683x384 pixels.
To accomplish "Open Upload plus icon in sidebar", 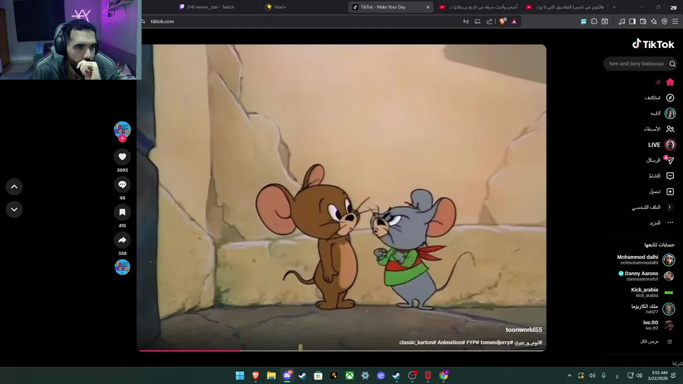I will click(x=670, y=191).
